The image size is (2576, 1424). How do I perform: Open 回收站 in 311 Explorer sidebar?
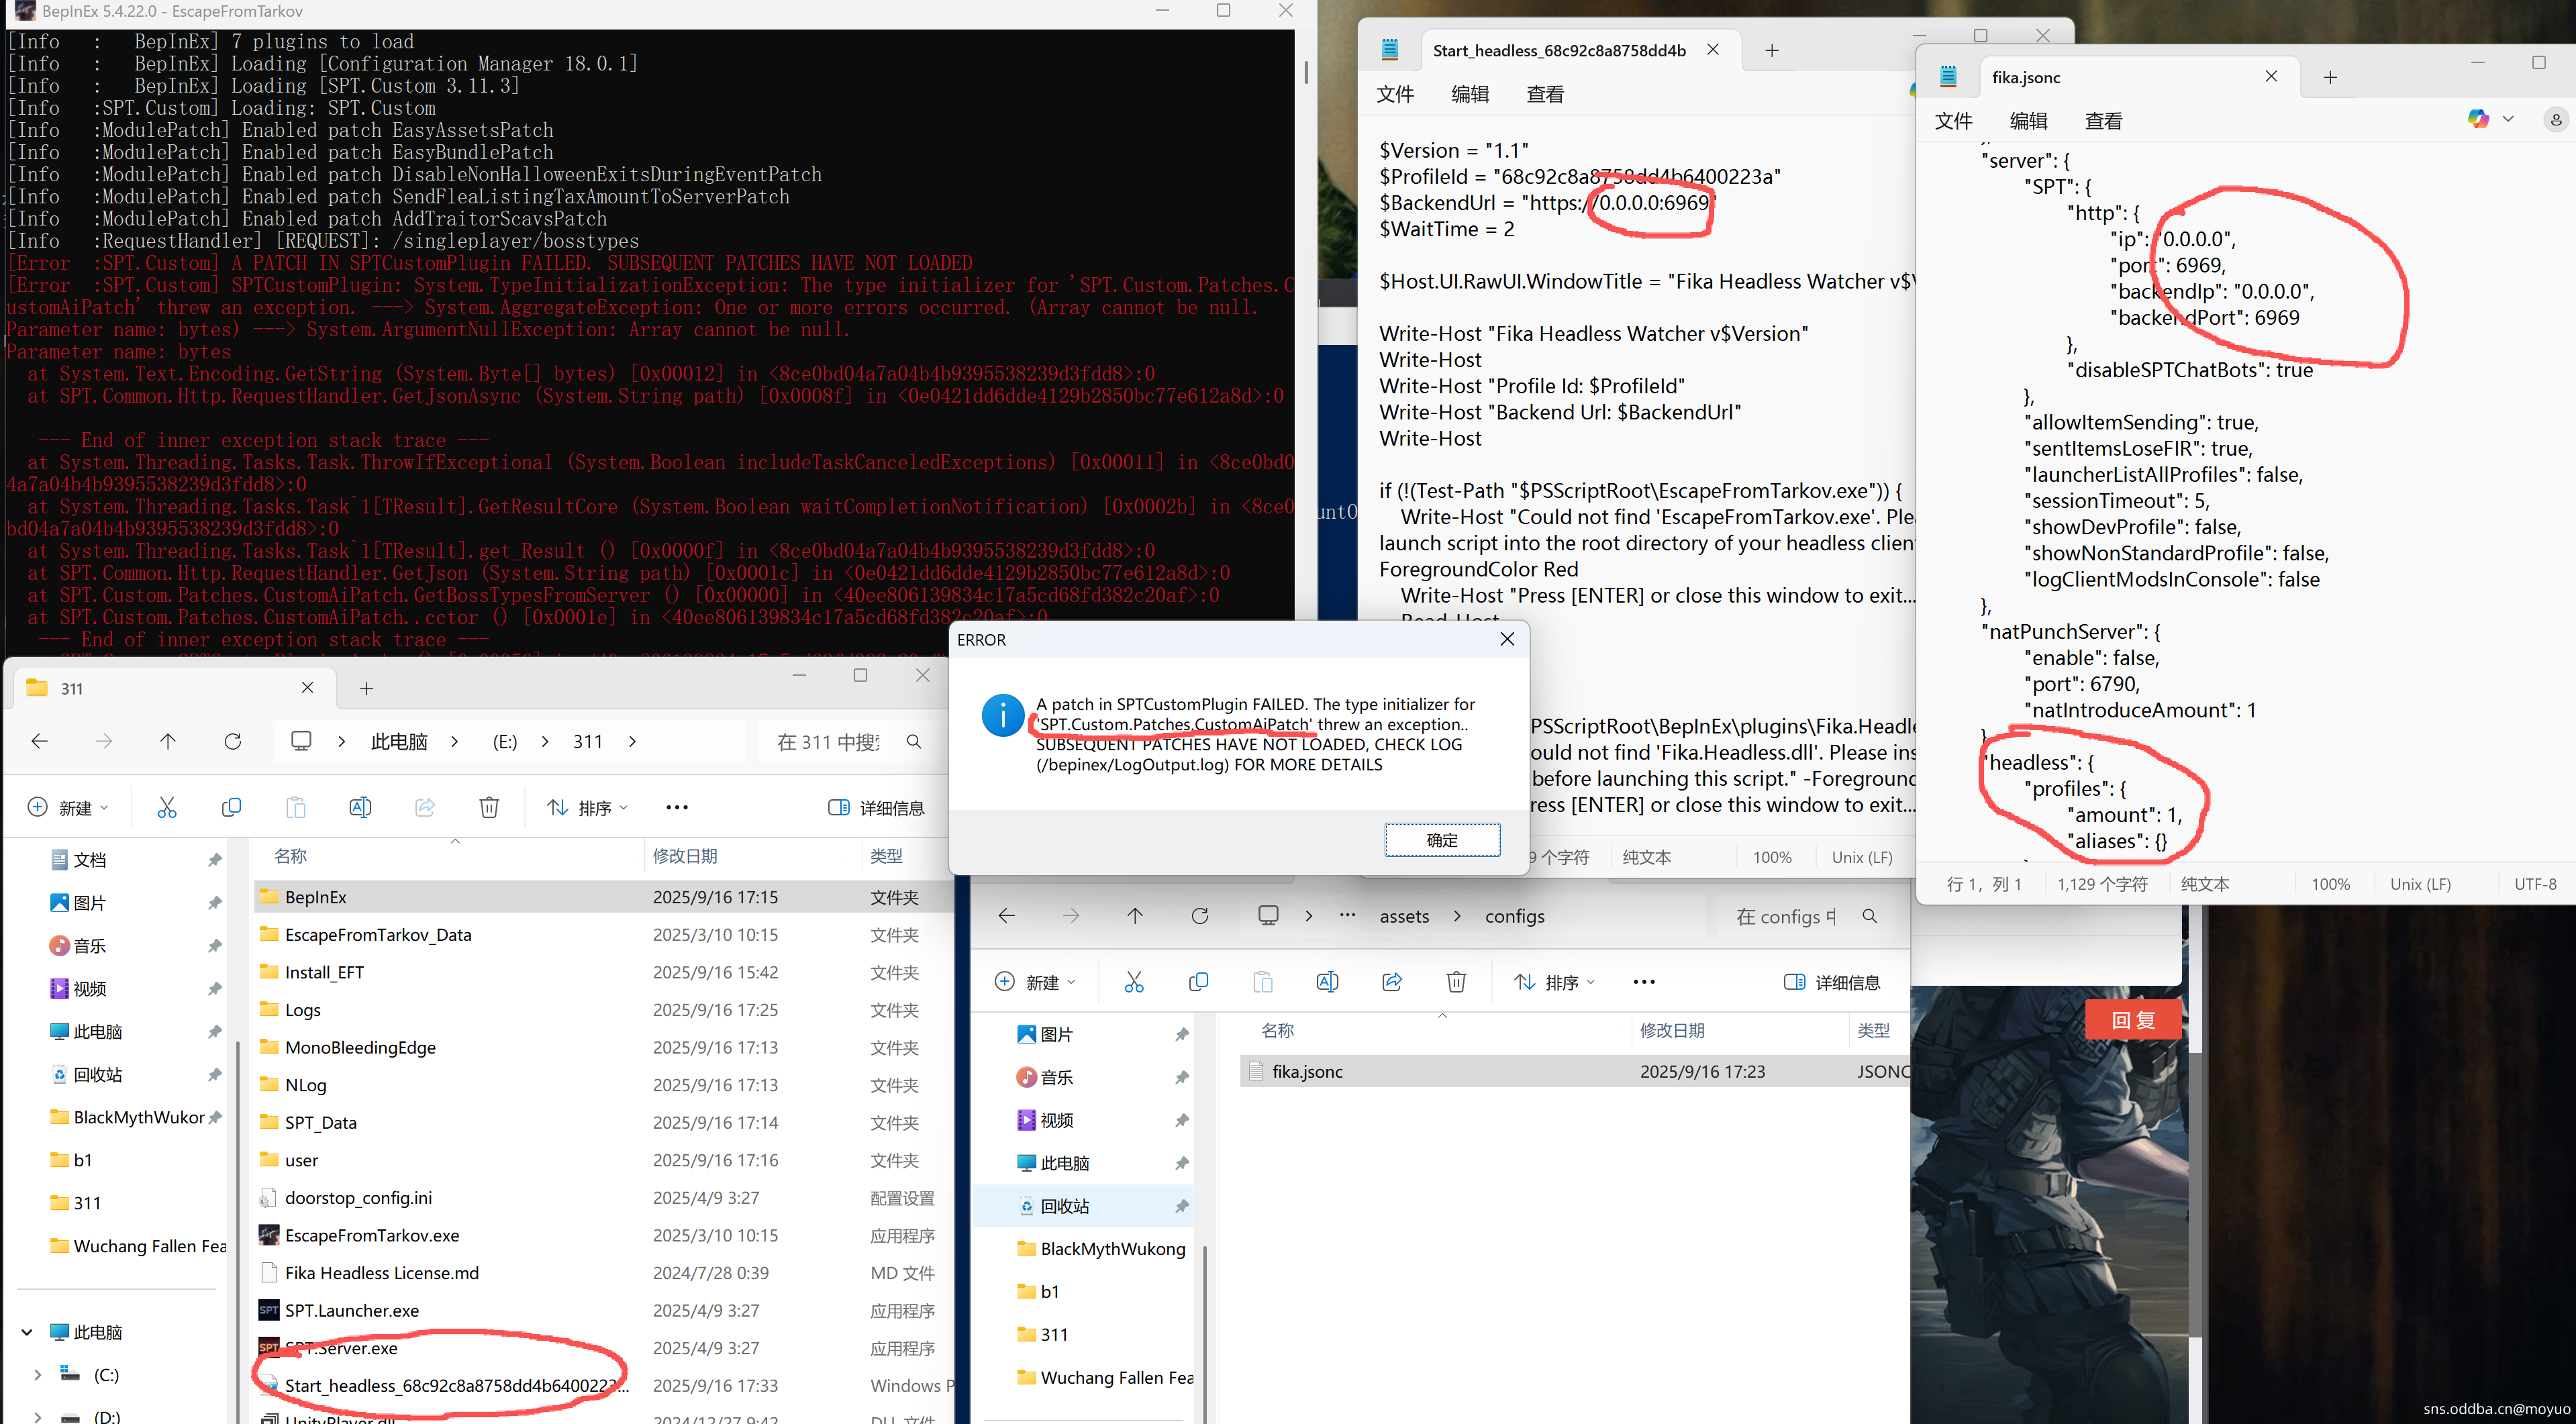pos(98,1074)
